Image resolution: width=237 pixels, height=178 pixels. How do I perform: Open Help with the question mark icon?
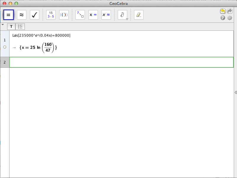click(223, 18)
